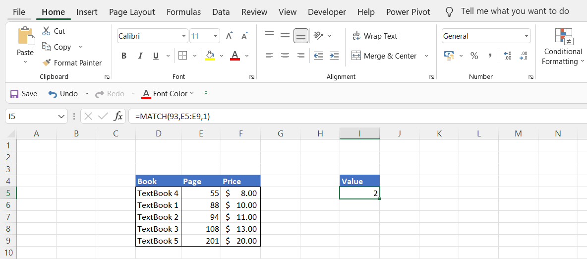
Task: Click the Increase Decimal icon
Action: coord(507,56)
